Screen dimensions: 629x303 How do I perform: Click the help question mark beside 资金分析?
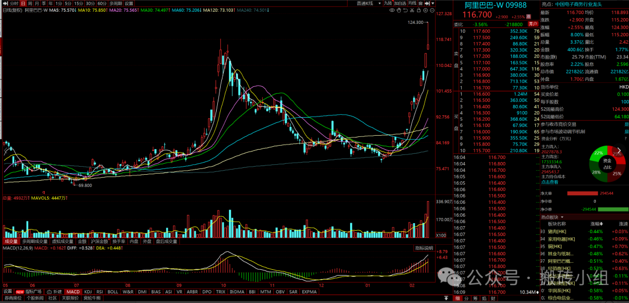coord(626,139)
